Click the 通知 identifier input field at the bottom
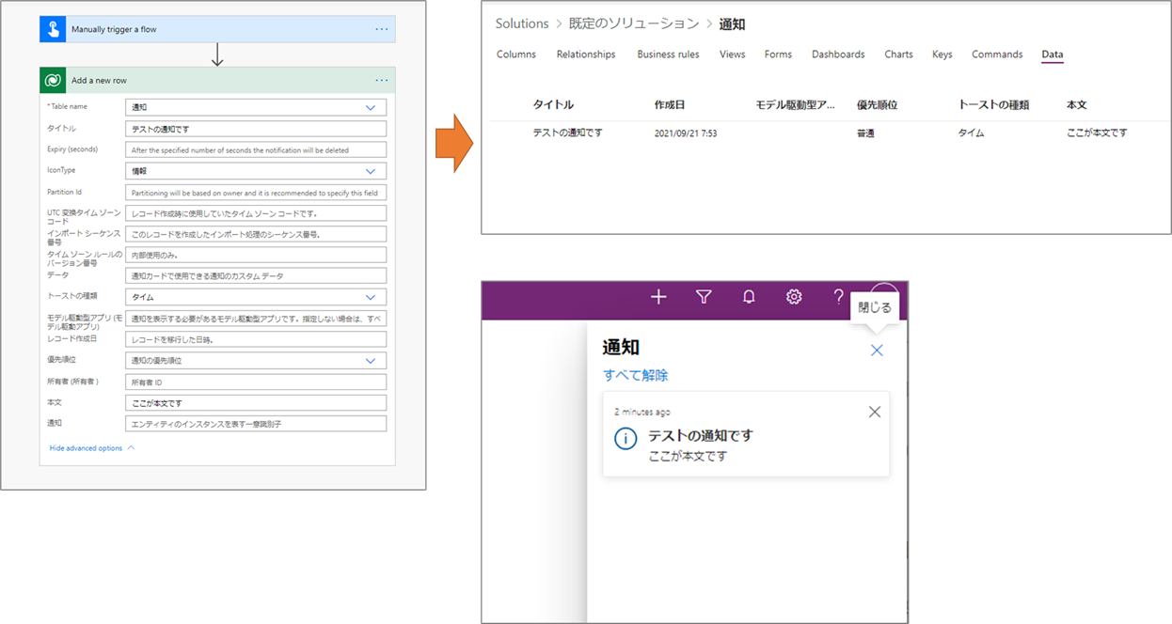This screenshot has width=1172, height=624. [x=256, y=424]
